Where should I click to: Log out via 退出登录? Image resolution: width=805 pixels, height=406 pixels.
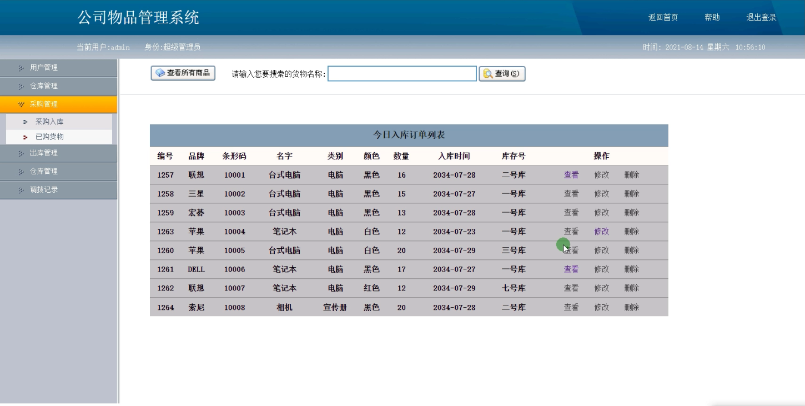(761, 17)
